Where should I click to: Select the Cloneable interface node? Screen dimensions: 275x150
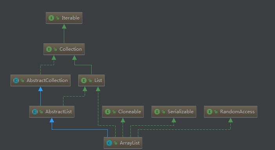[x=123, y=112]
